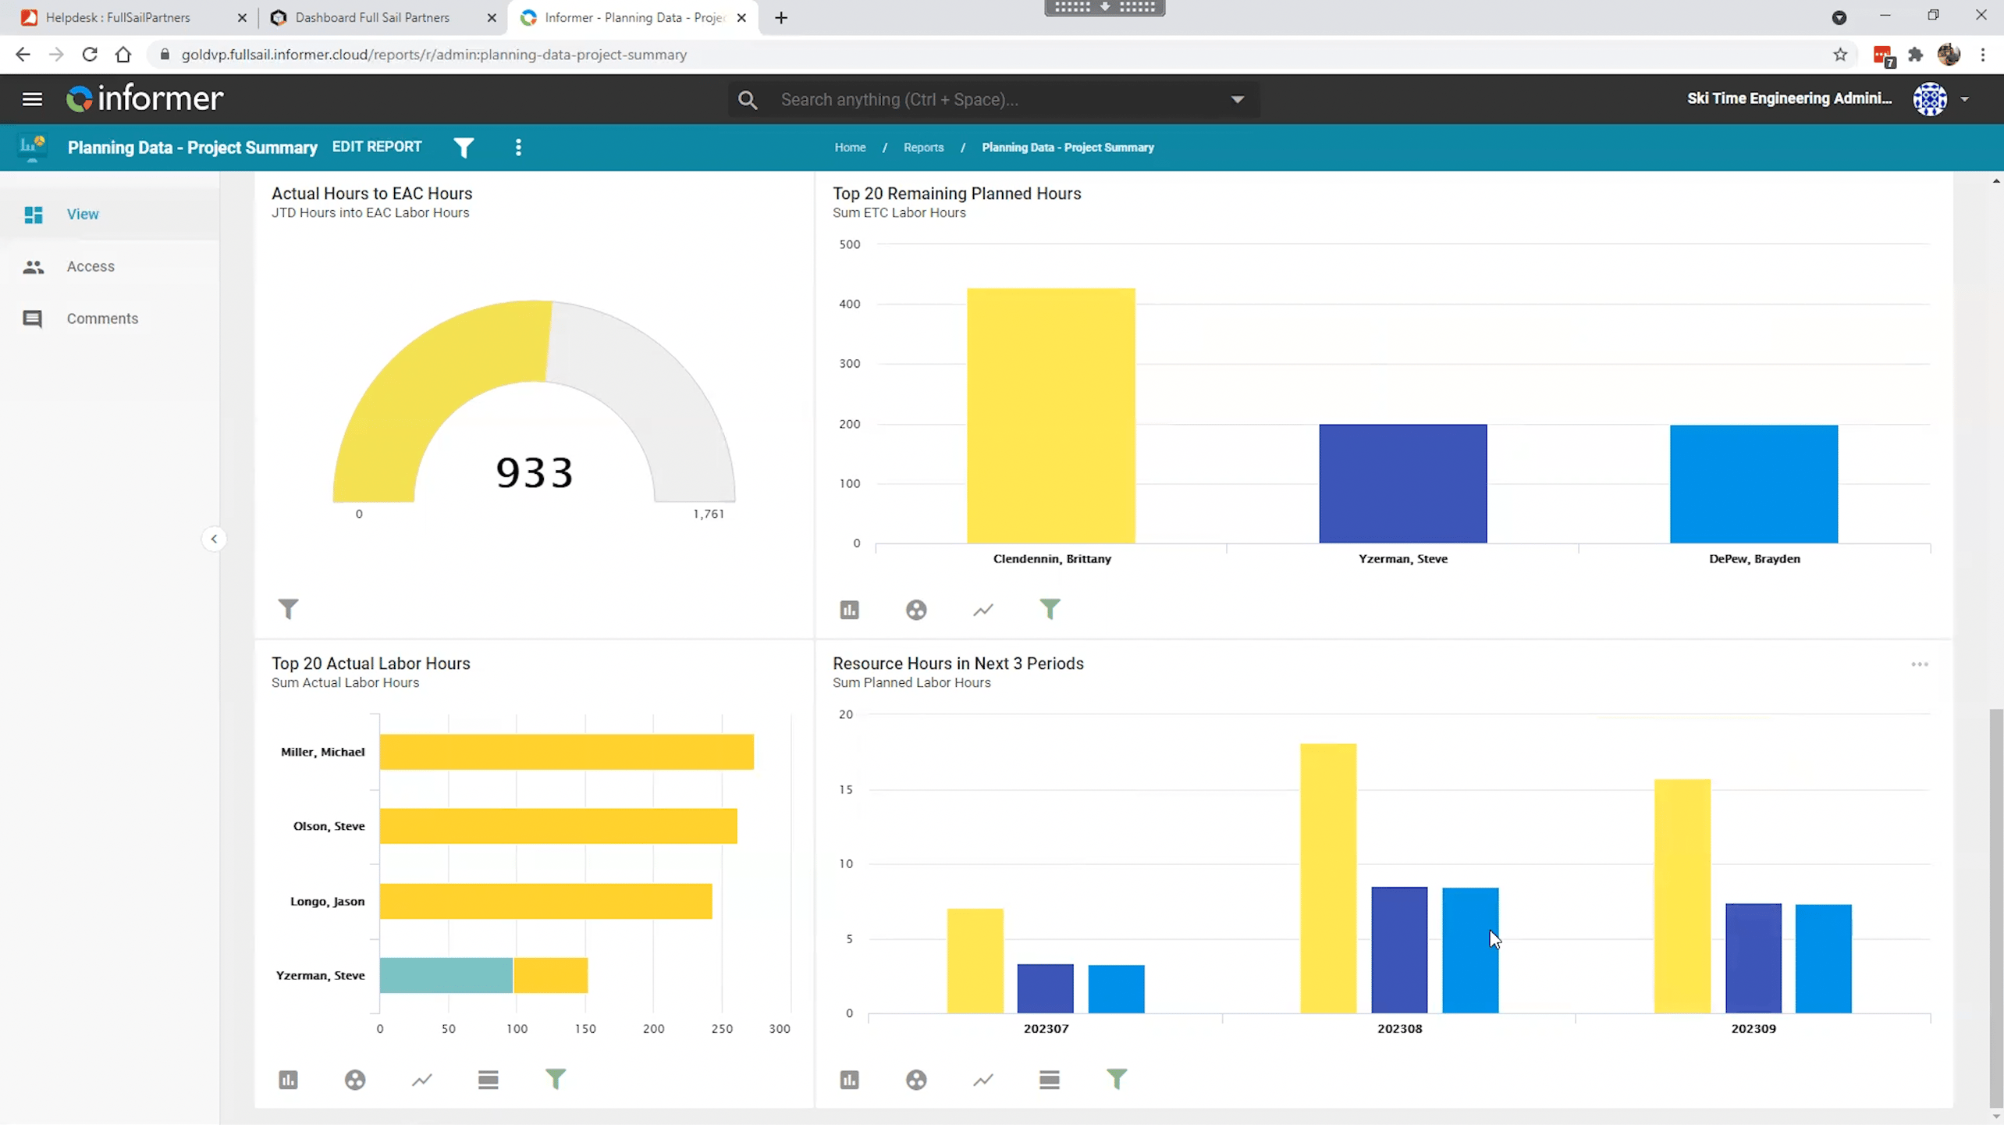Select pie chart view for Top 20 Actual Labor Hours
Image resolution: width=2004 pixels, height=1125 pixels.
click(355, 1080)
